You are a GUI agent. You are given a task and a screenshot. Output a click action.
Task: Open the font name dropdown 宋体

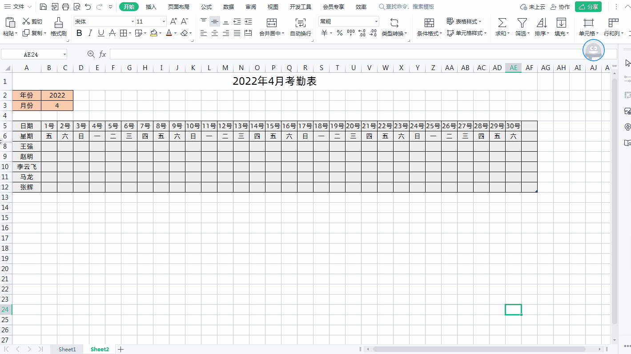coord(133,21)
